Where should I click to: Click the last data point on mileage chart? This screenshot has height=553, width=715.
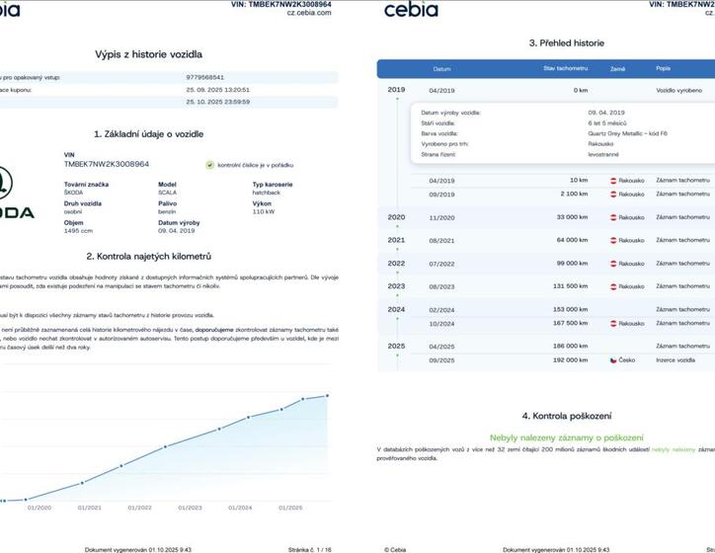[x=327, y=395]
